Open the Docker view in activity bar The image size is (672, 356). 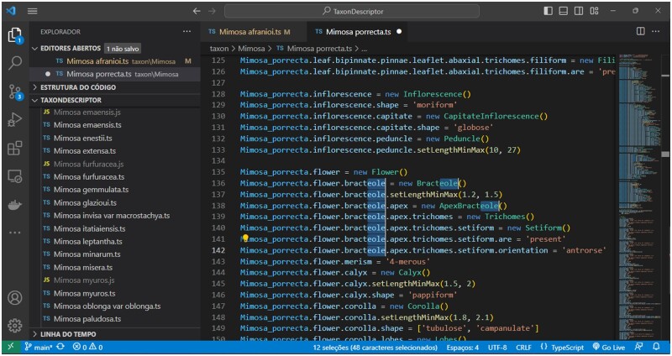[15, 204]
